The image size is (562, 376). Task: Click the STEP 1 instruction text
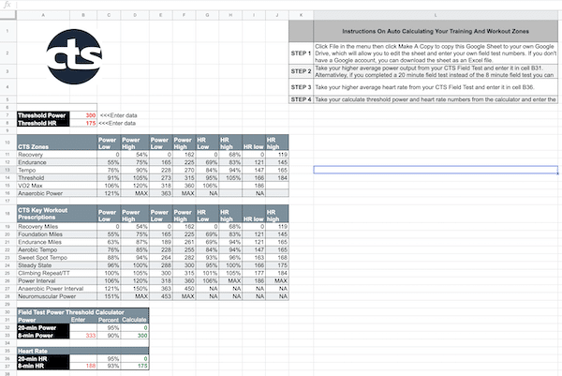(x=436, y=53)
